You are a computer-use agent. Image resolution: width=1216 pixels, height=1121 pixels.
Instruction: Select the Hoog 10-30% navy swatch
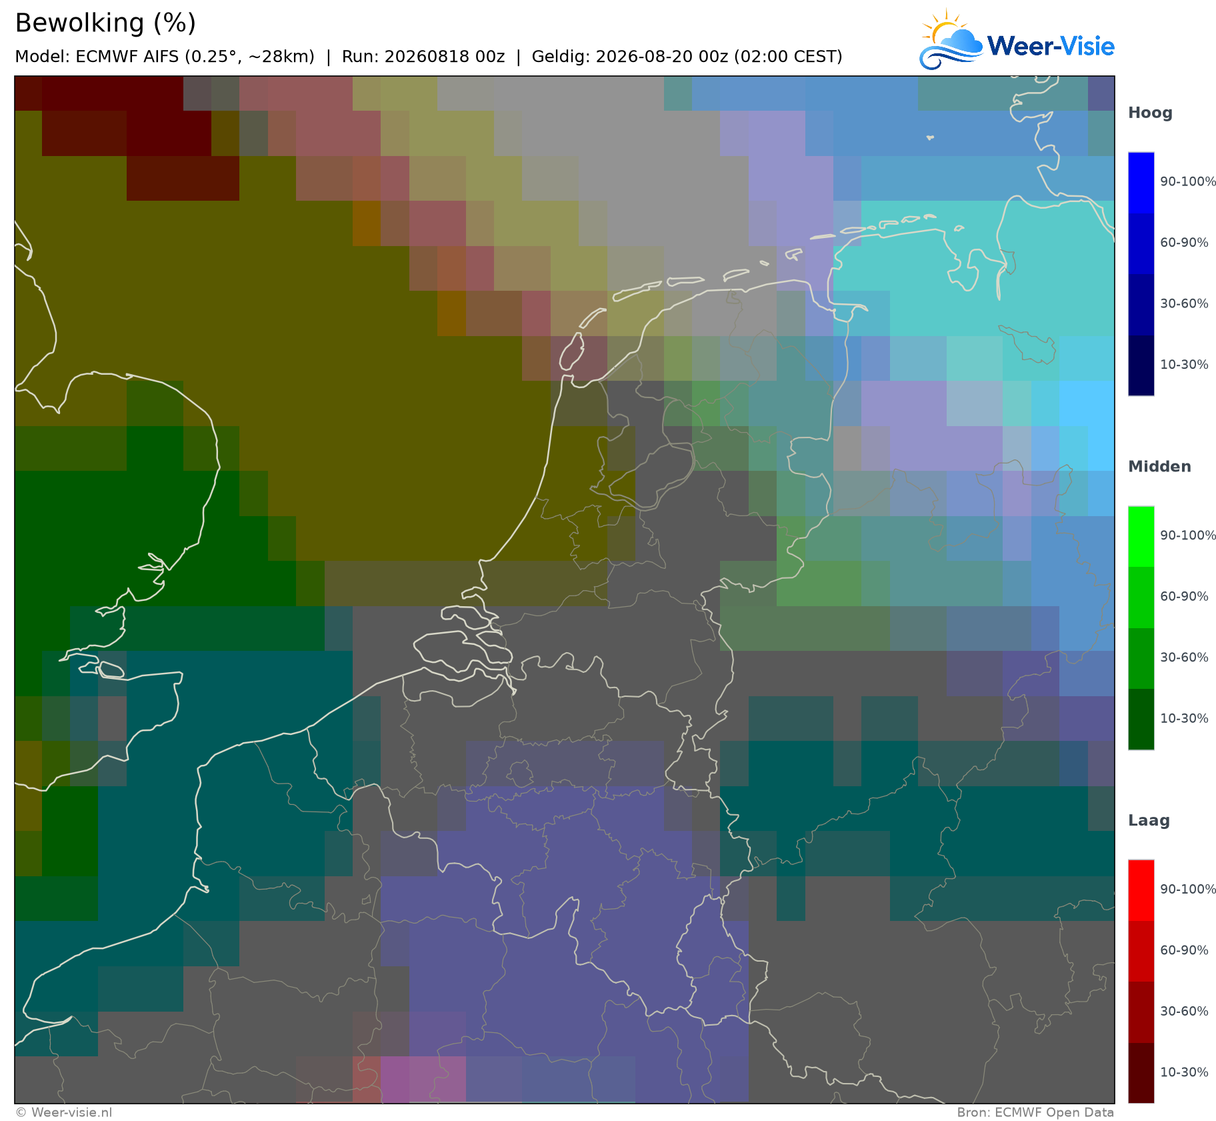coord(1141,365)
